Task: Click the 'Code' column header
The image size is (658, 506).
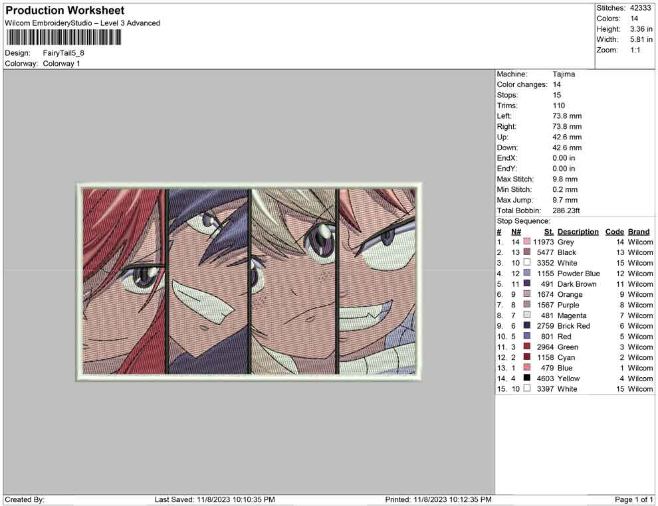Action: (x=614, y=232)
